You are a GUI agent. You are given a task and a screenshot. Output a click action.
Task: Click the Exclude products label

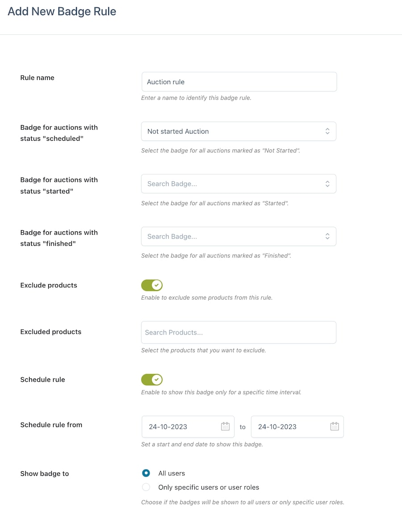click(x=49, y=285)
